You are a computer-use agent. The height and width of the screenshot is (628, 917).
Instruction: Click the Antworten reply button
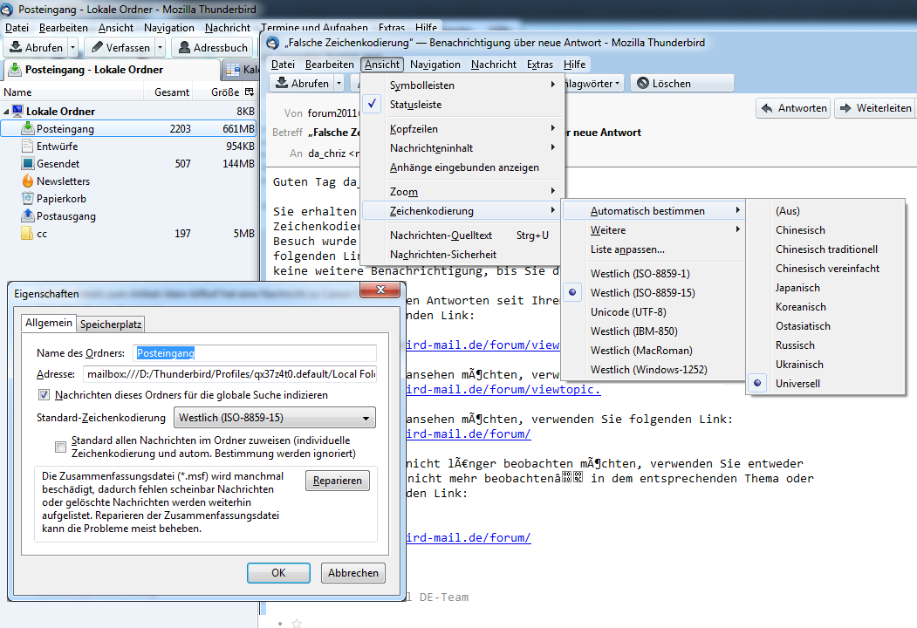[x=792, y=108]
